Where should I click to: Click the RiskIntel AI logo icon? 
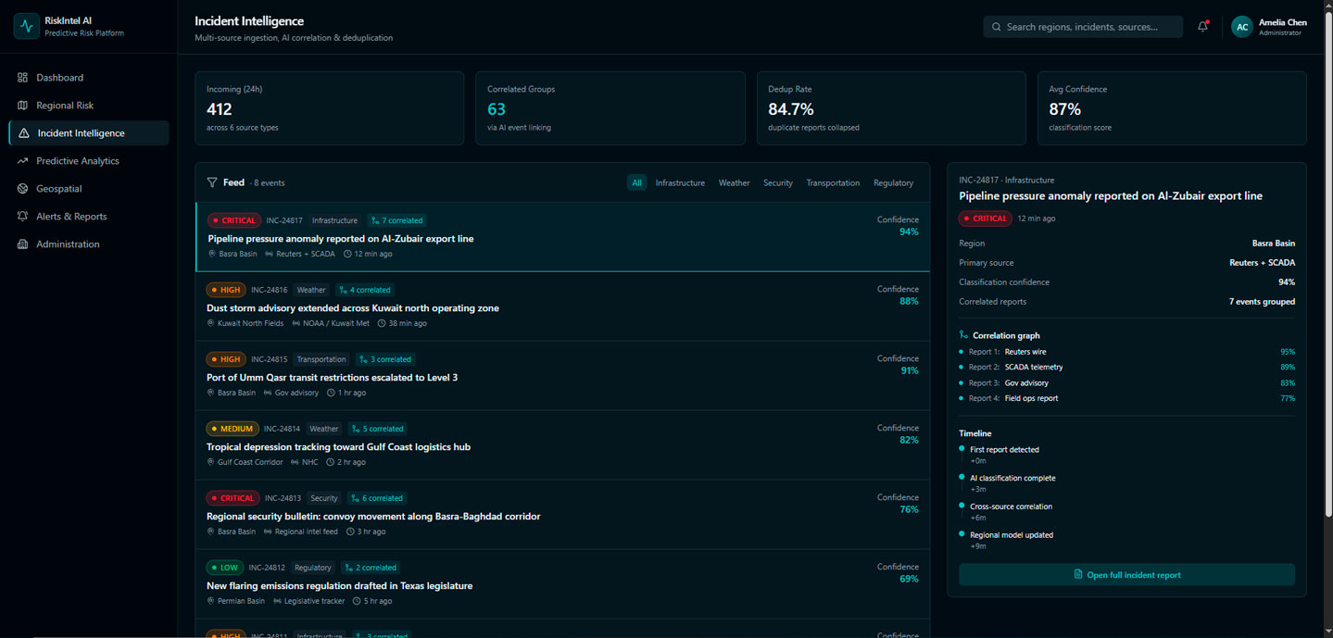click(26, 26)
